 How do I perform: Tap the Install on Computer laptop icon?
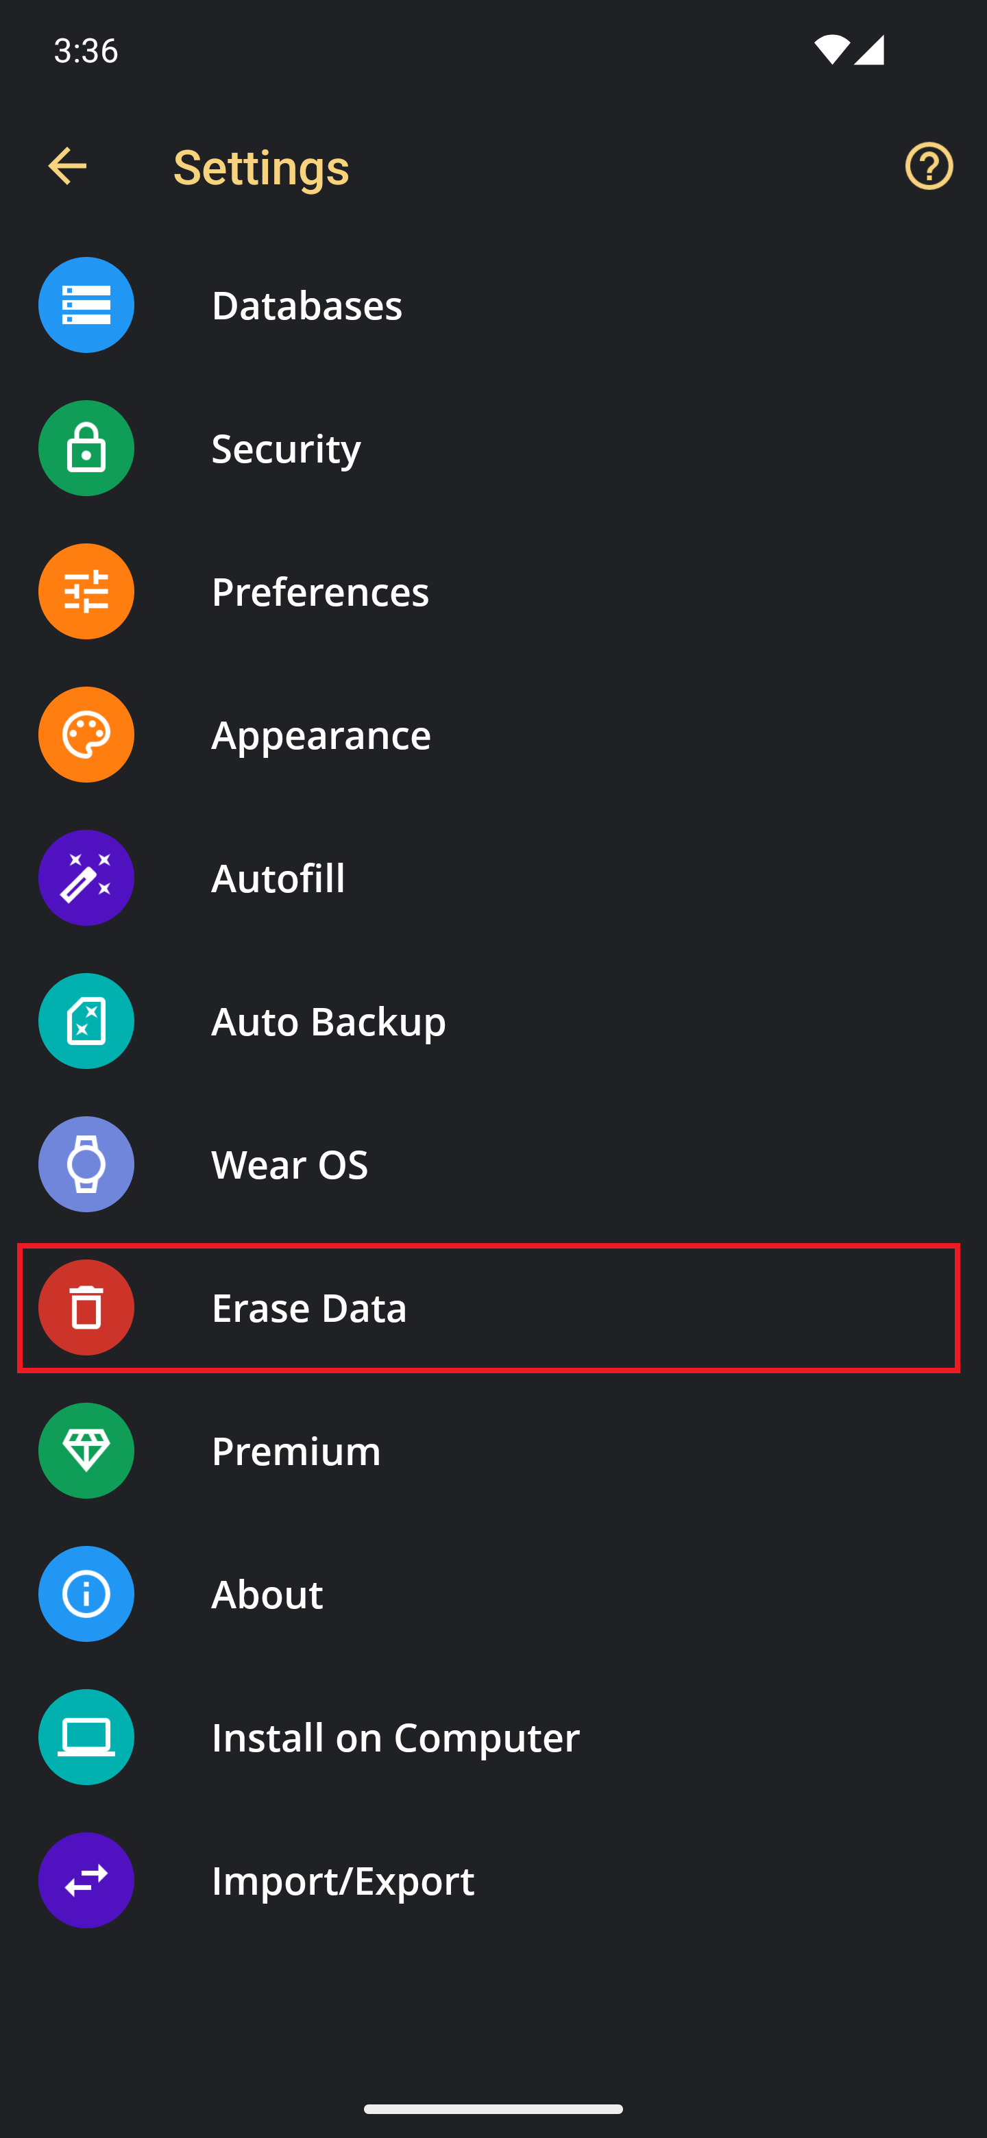coord(86,1736)
